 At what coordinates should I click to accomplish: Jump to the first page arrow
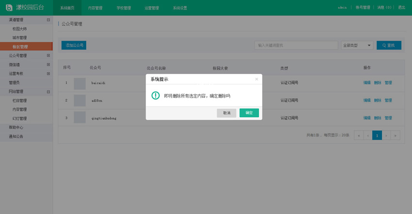359,136
